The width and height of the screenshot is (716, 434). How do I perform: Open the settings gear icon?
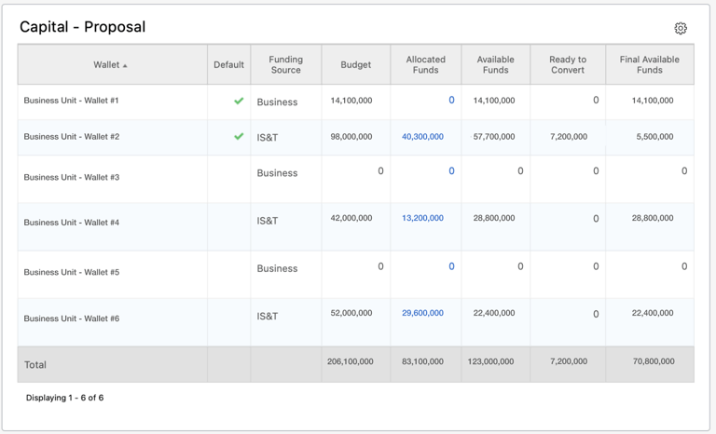[681, 29]
